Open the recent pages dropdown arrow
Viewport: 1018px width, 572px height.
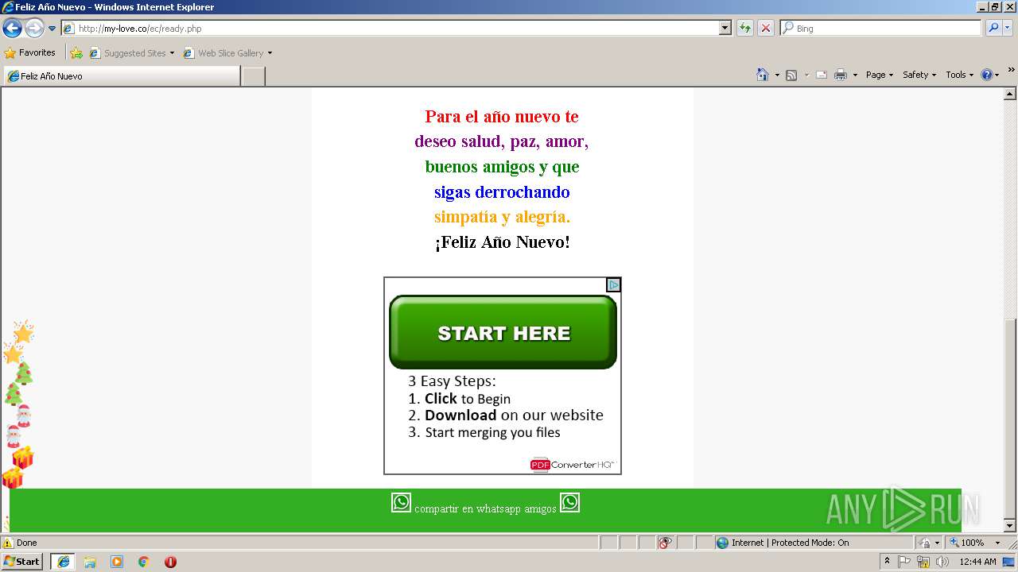click(x=52, y=29)
